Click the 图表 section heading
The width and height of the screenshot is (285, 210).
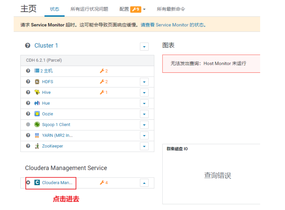[168, 45]
